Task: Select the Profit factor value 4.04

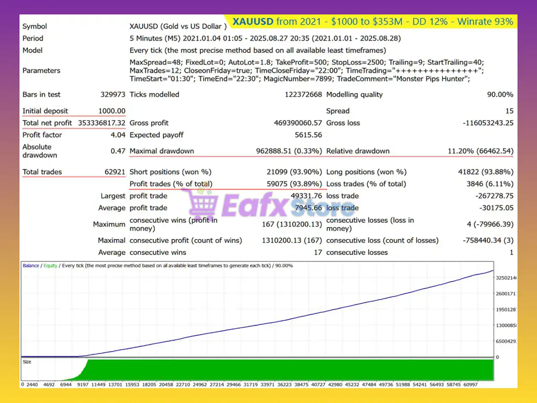Action: (x=118, y=135)
